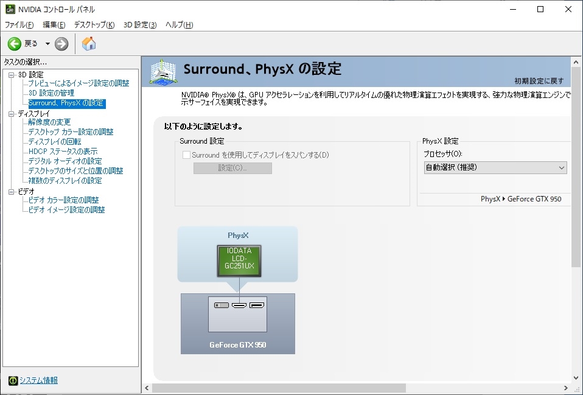
Task: Open the PhysX processor dropdown 自動選択
Action: click(495, 168)
